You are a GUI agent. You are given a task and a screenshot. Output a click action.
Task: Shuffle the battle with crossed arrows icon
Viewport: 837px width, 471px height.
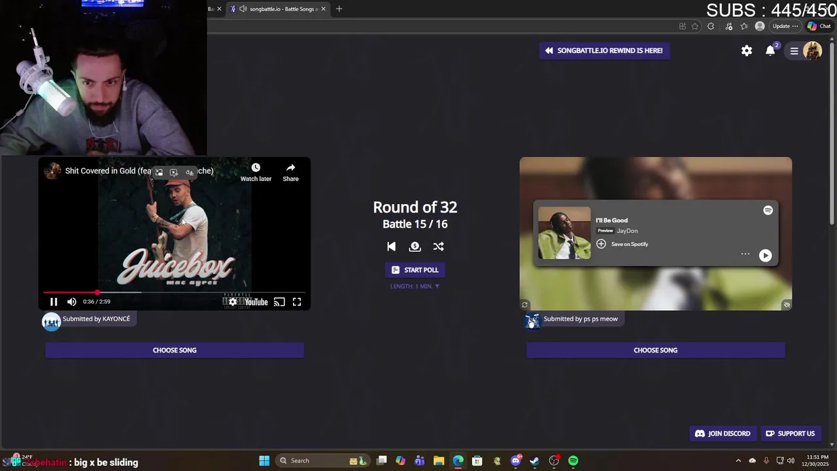pyautogui.click(x=438, y=247)
